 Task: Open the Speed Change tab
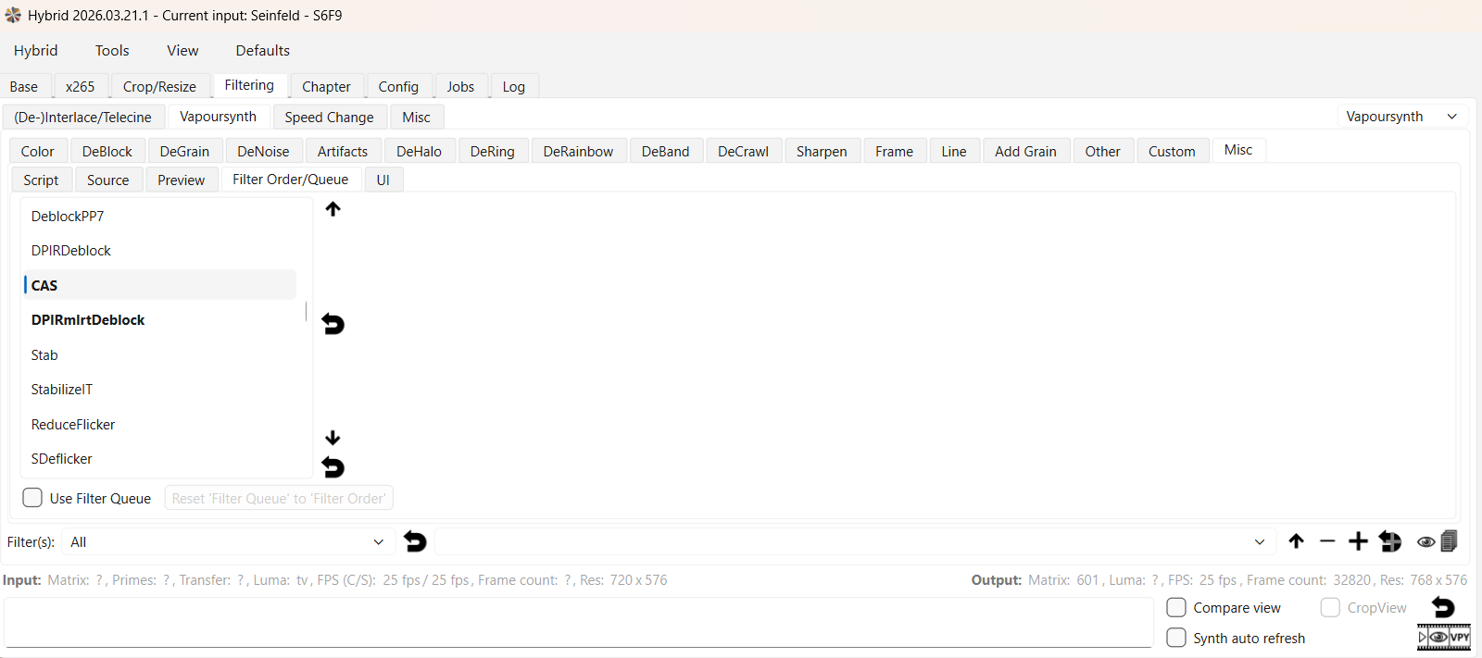coord(329,117)
